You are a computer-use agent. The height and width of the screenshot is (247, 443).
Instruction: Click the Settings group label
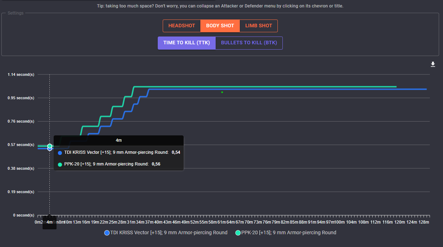(x=16, y=13)
